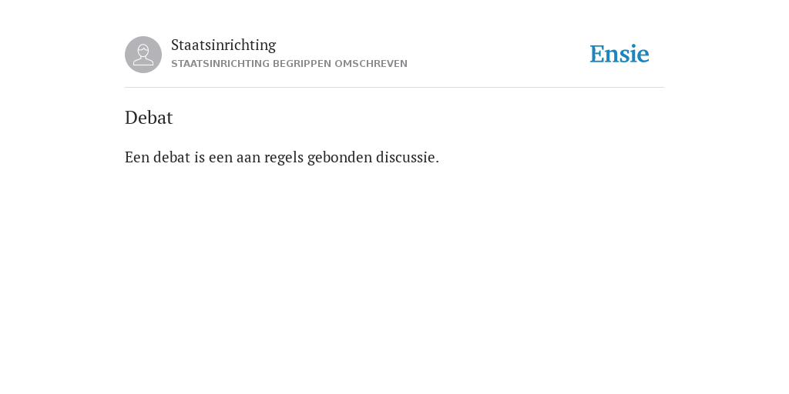
Task: Click the author name Staatsinrichting
Action: coord(223,45)
